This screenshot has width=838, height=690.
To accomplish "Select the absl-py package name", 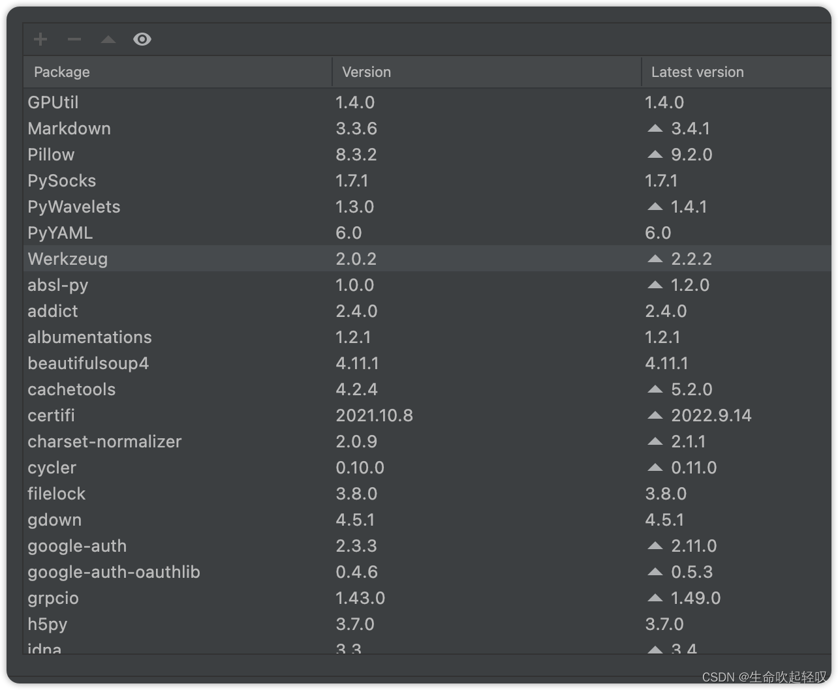I will [x=58, y=285].
